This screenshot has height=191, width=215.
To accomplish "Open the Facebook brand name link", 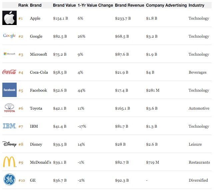I will (38, 90).
